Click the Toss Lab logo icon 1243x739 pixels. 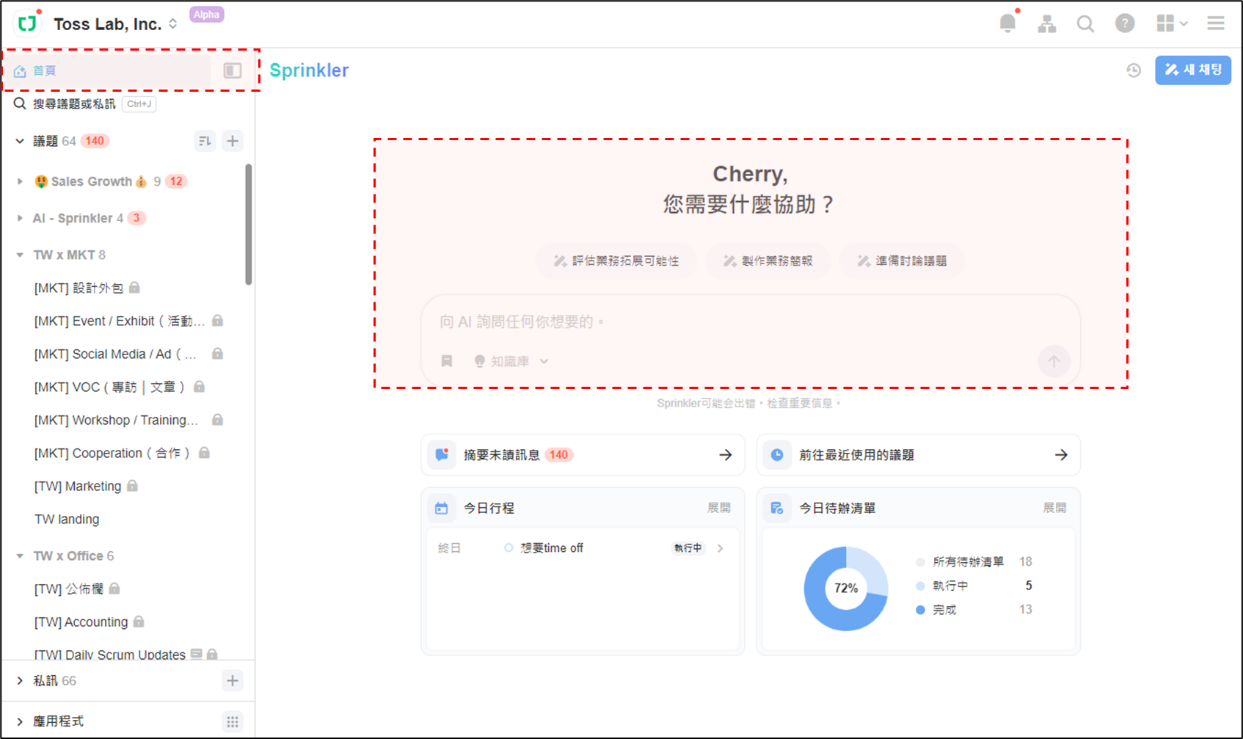28,23
